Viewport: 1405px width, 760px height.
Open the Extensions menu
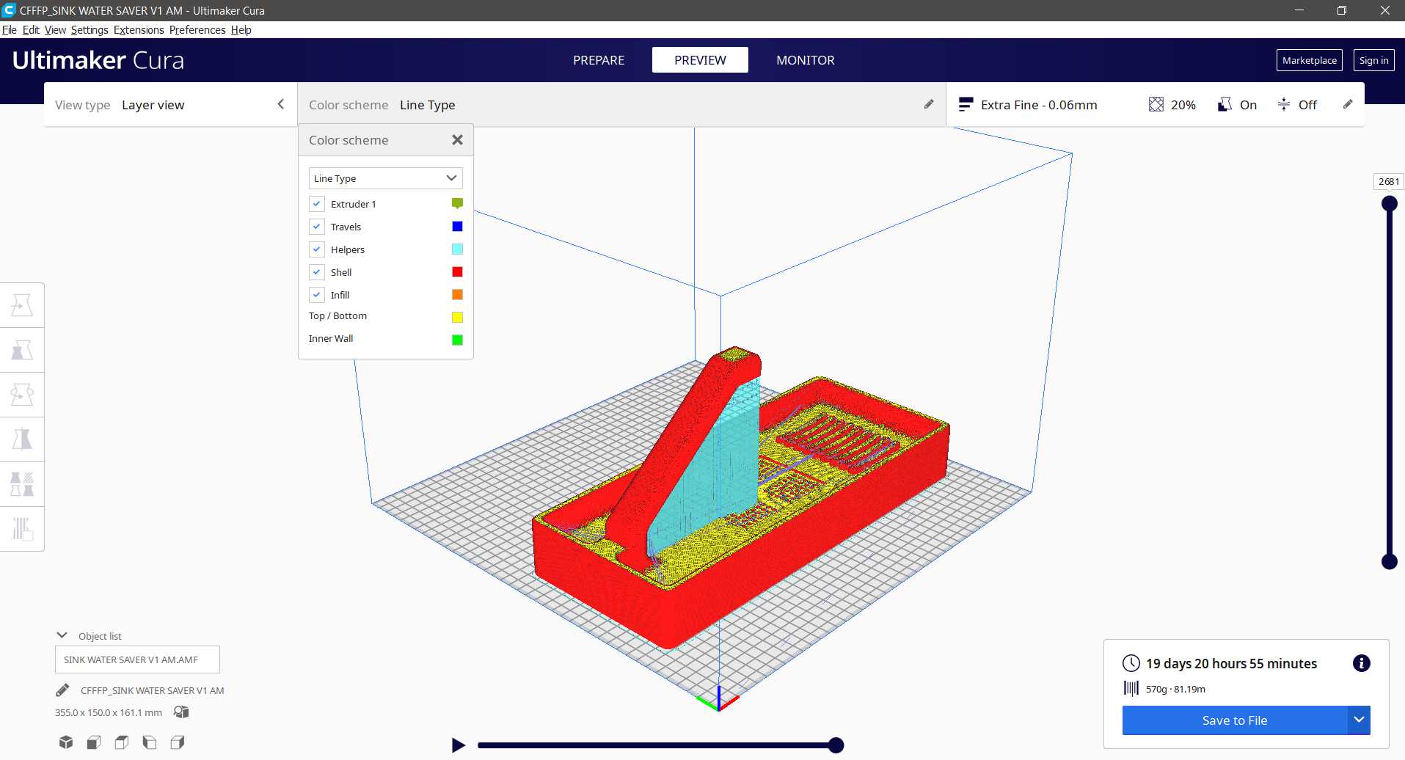pyautogui.click(x=139, y=30)
